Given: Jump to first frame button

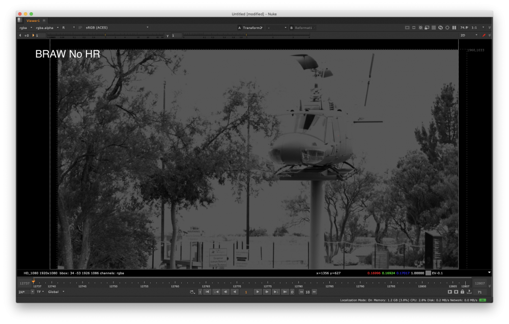Looking at the screenshot, I should (208, 292).
